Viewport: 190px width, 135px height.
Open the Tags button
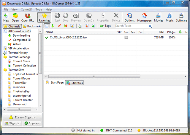pos(105,26)
